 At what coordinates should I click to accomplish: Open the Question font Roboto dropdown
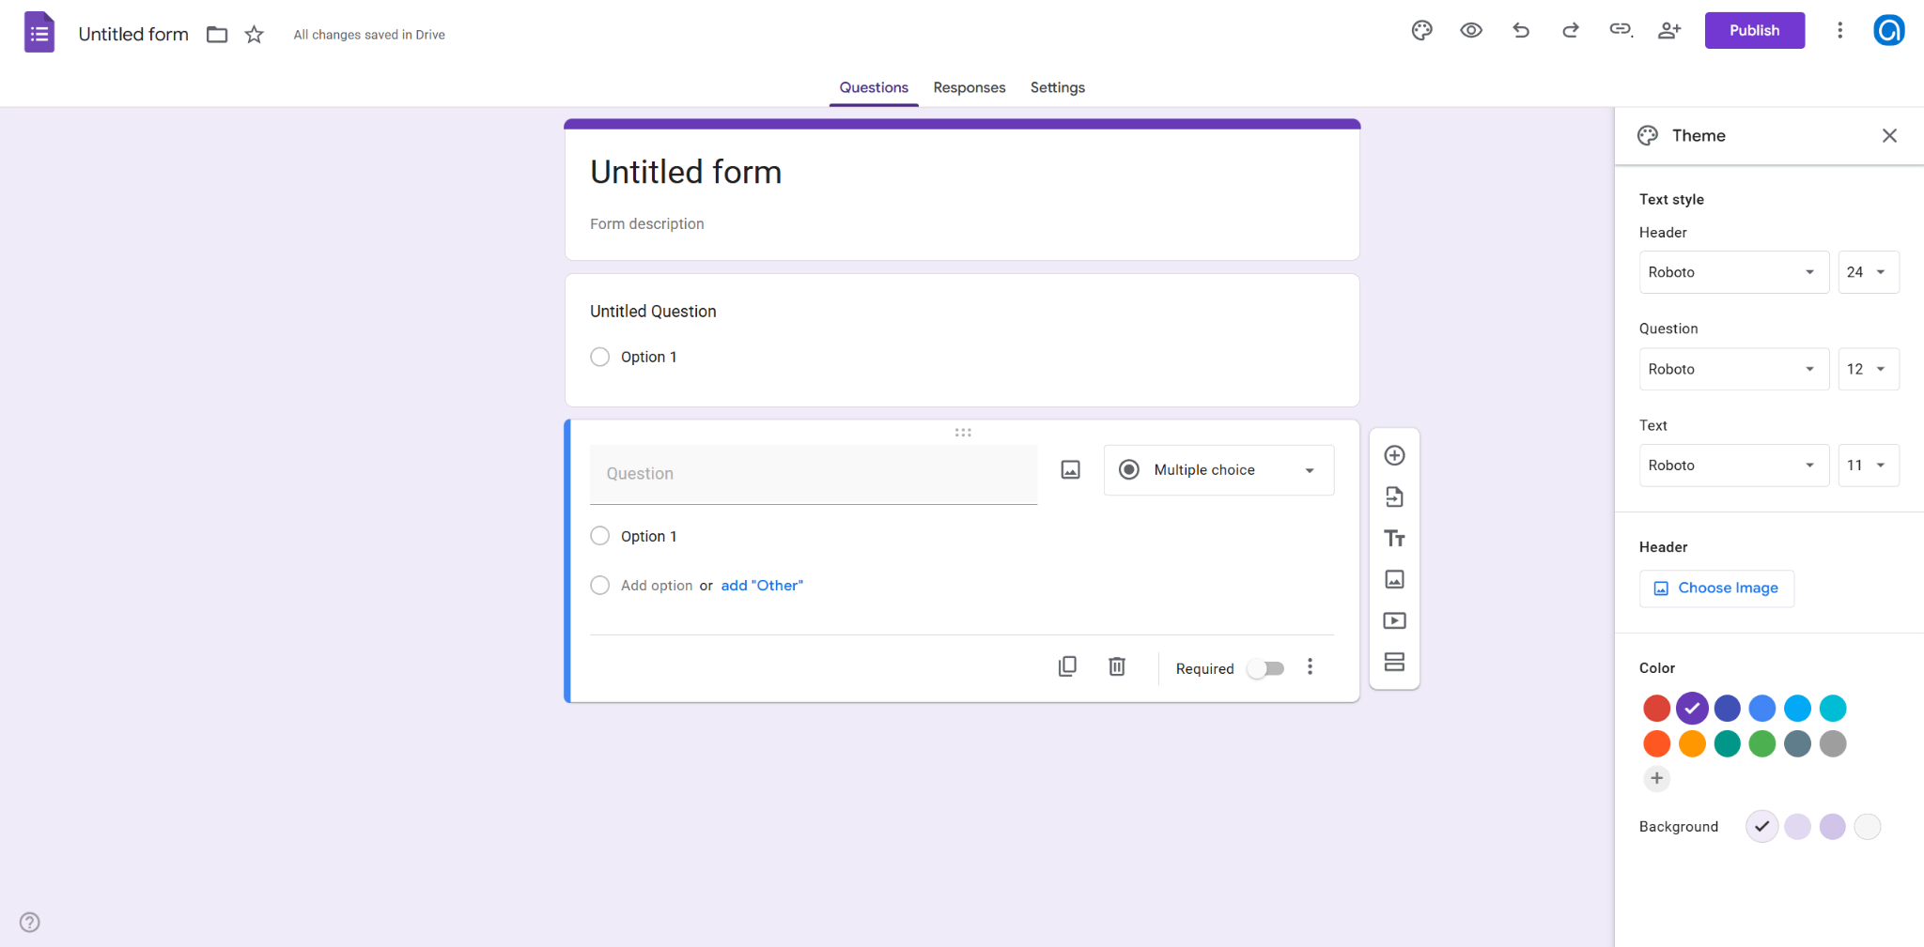coord(1733,369)
